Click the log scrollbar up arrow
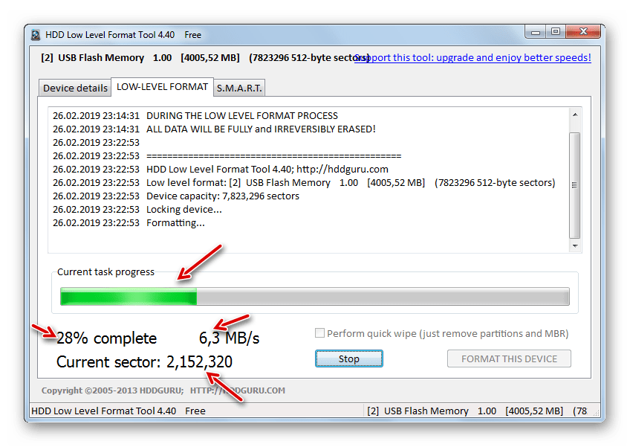This screenshot has height=447, width=630. tap(575, 116)
